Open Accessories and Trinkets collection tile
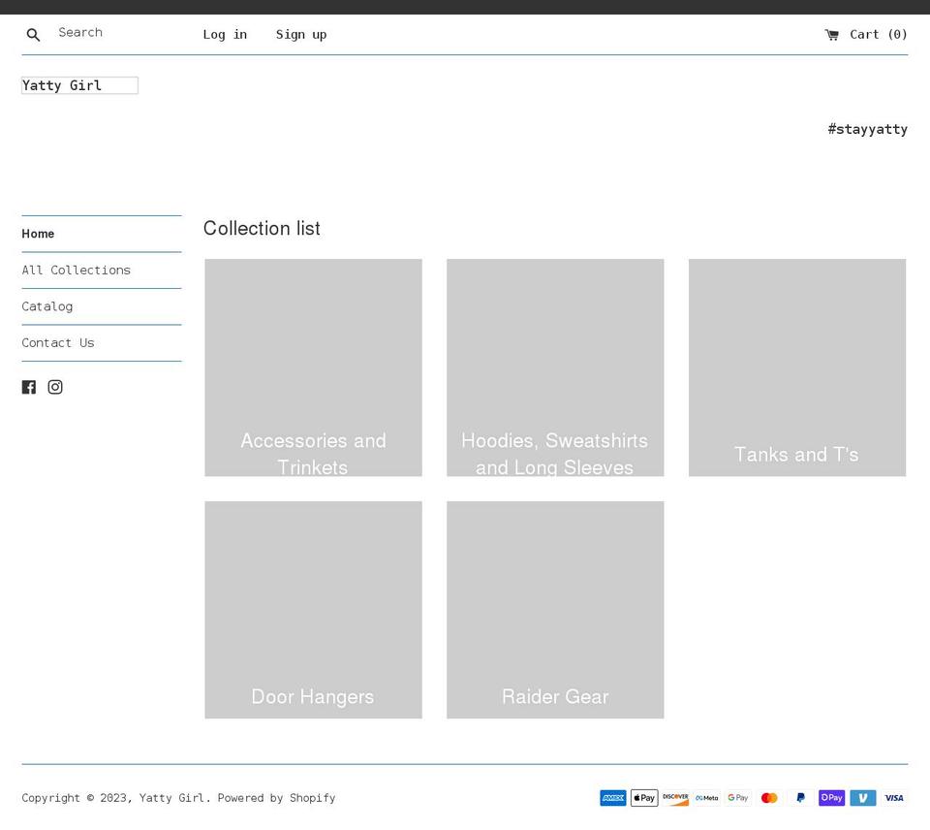This screenshot has width=930, height=830. click(x=313, y=367)
